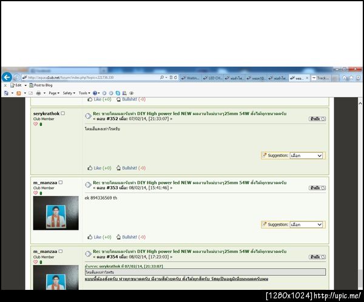Switch to the Track... browser tab
Screen dimensions: 364x302
(x=320, y=78)
